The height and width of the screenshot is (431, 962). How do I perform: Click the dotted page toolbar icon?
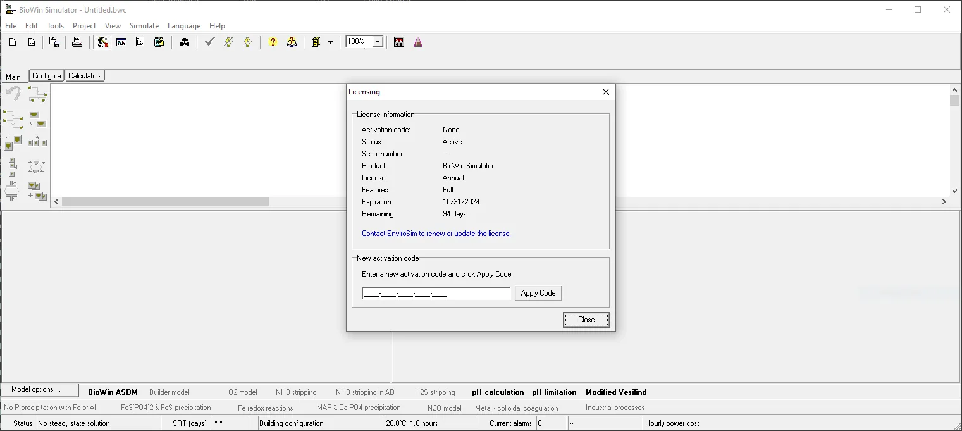[140, 42]
